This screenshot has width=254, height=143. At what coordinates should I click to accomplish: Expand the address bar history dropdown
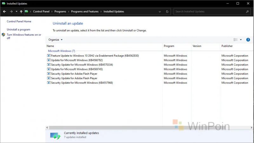pyautogui.click(x=160, y=12)
